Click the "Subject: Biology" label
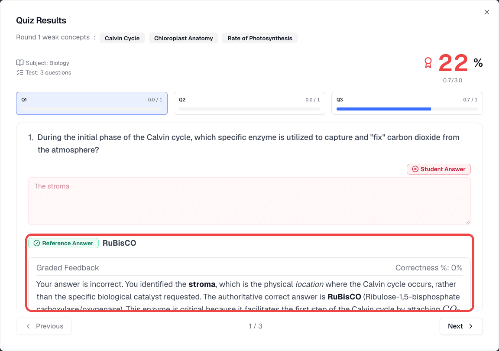The image size is (499, 351). pos(47,63)
